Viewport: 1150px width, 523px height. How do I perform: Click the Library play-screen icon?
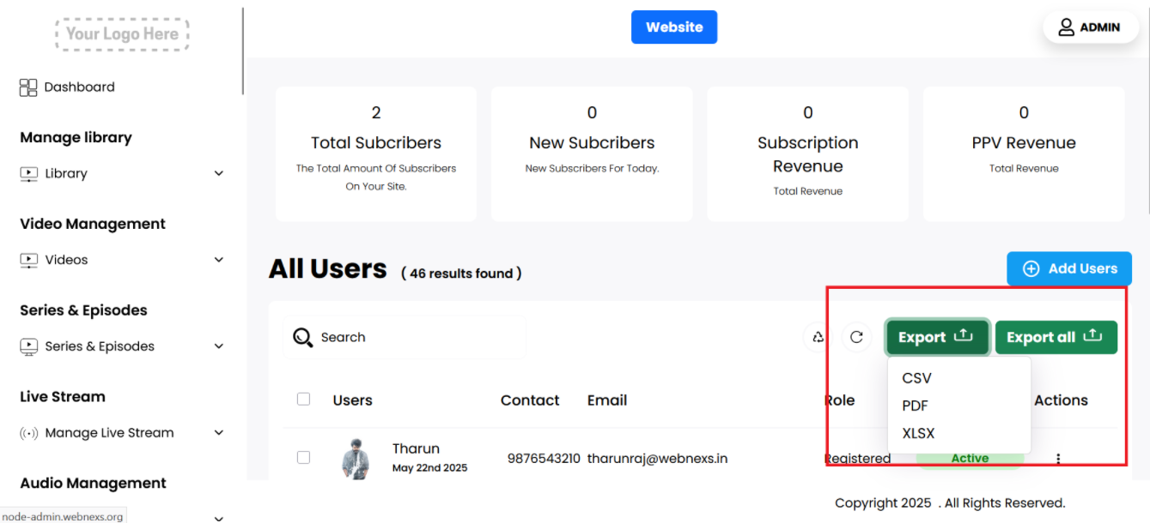[29, 174]
